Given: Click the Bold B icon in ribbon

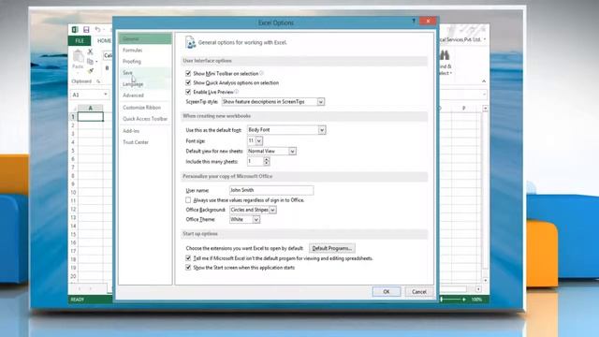Looking at the screenshot, I should 107,68.
